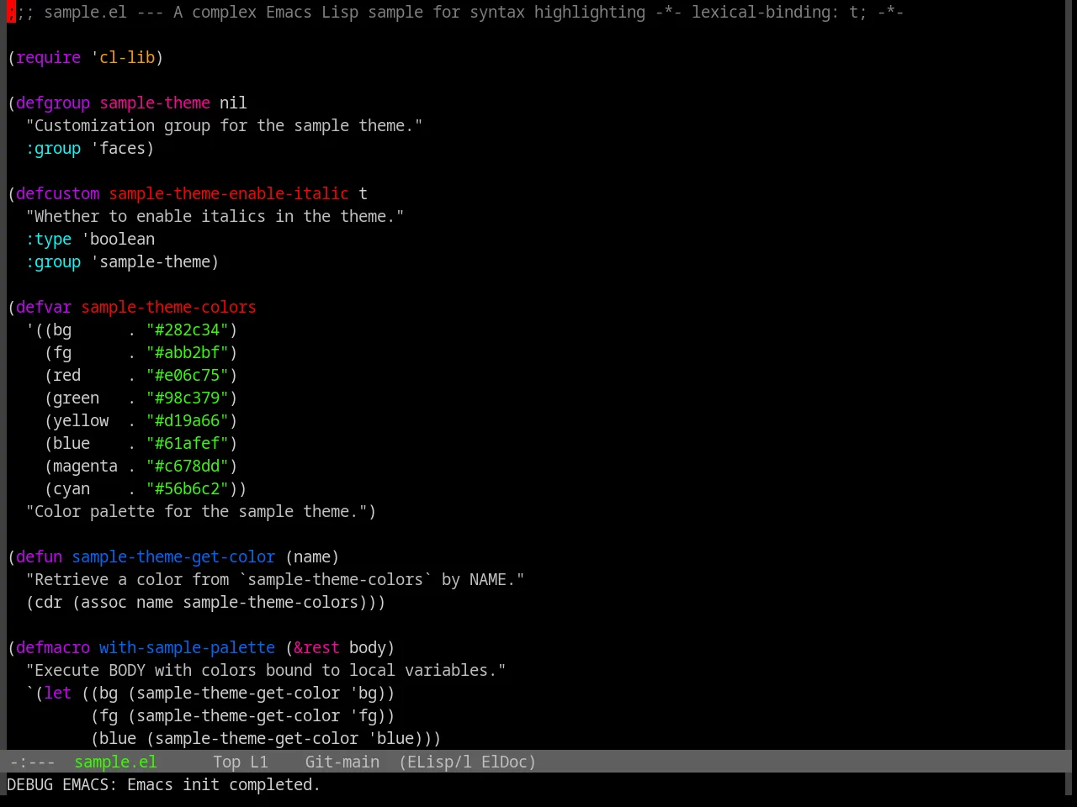Click the (name) argument list

point(312,556)
